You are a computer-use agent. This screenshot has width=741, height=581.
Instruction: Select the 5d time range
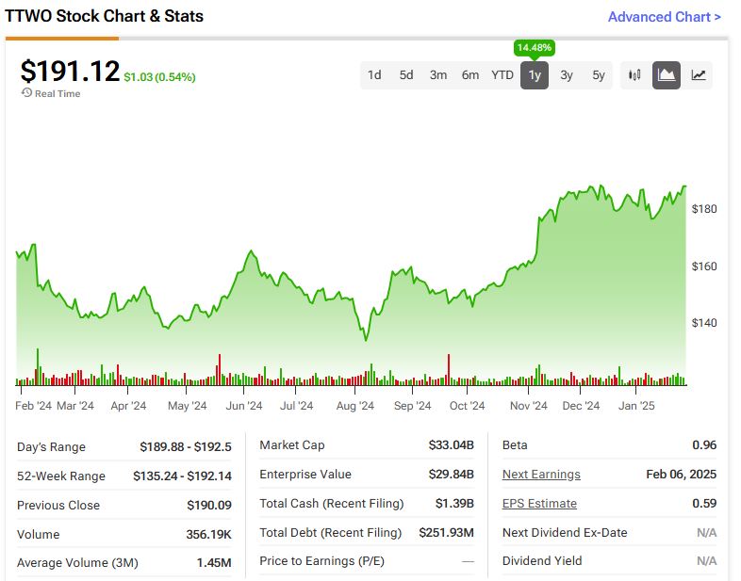coord(406,75)
